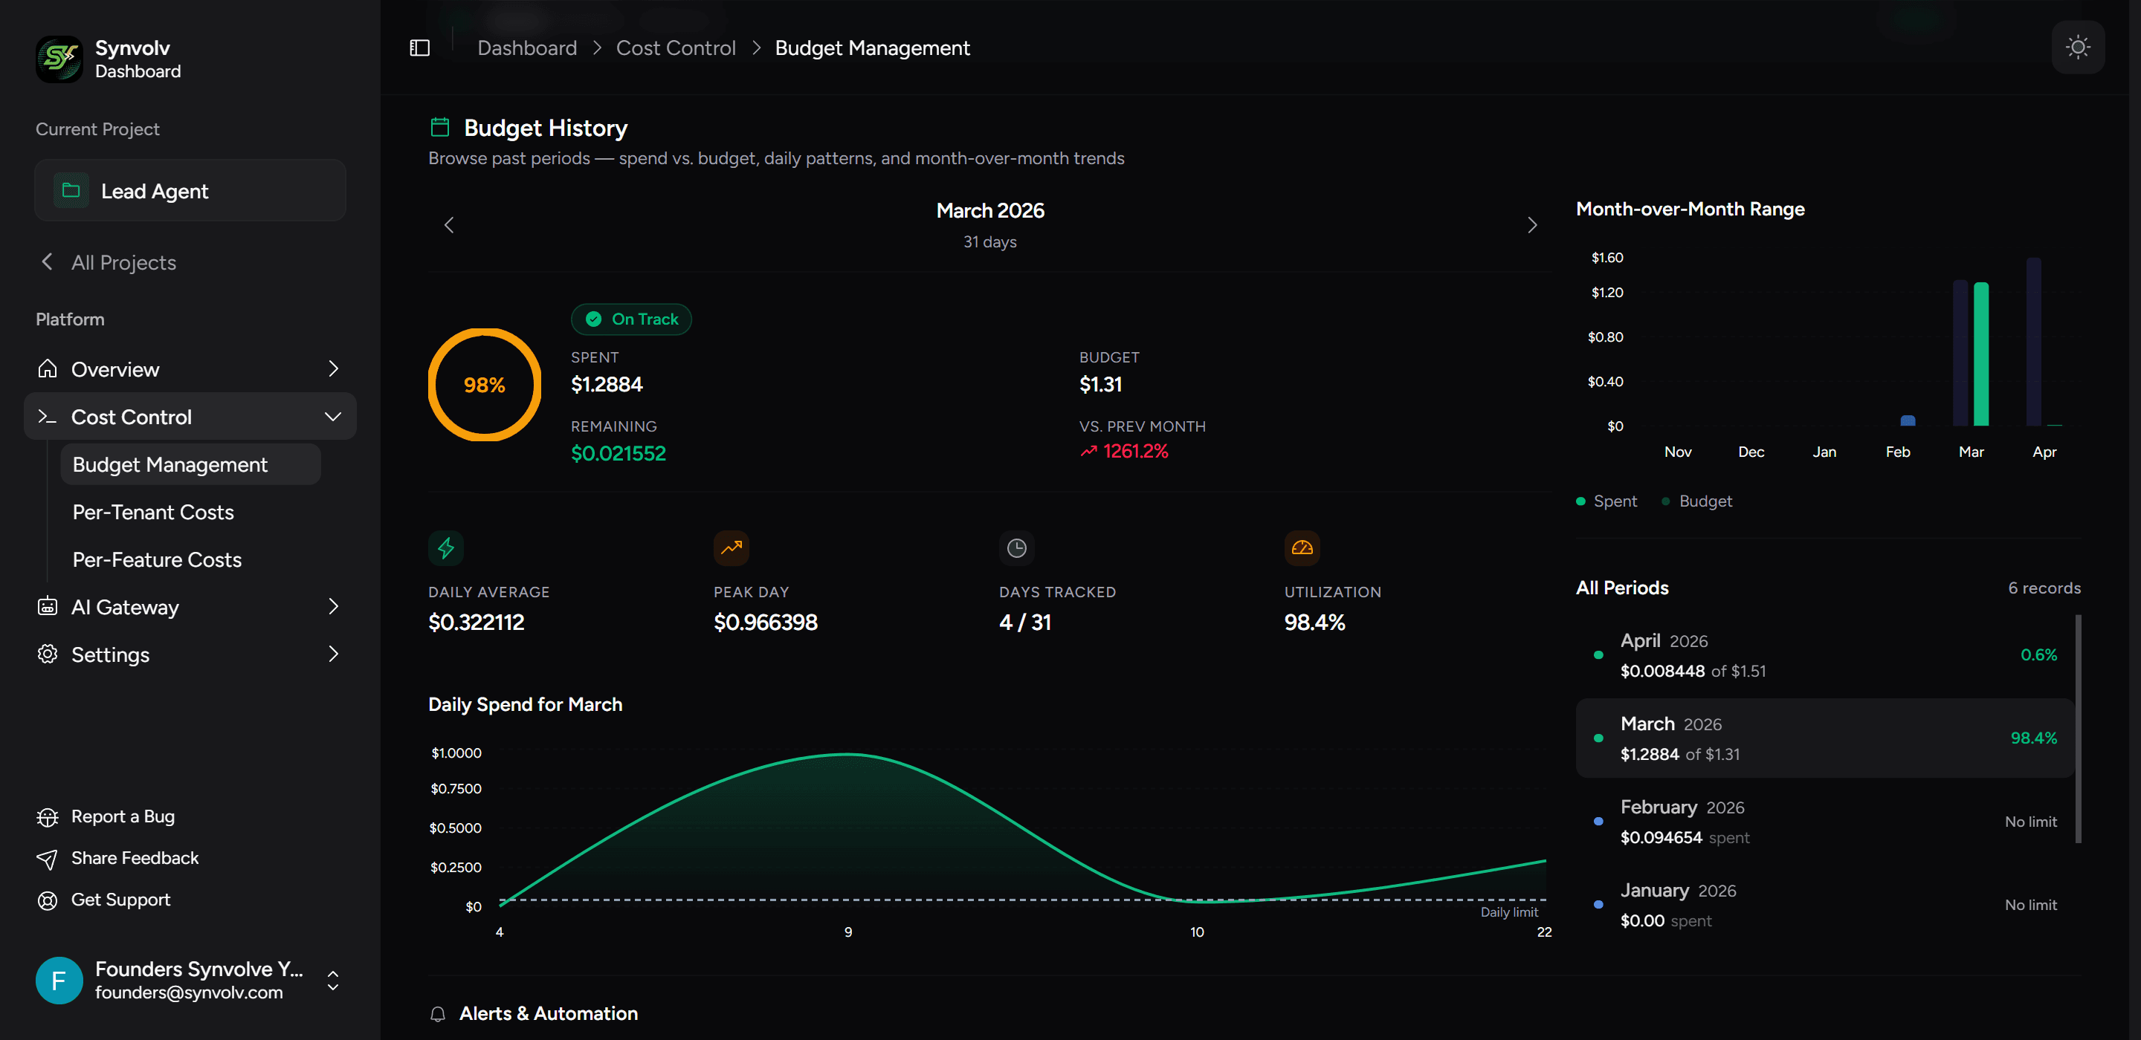Image resolution: width=2141 pixels, height=1040 pixels.
Task: Click the calendar icon beside Budget History
Action: tap(441, 126)
